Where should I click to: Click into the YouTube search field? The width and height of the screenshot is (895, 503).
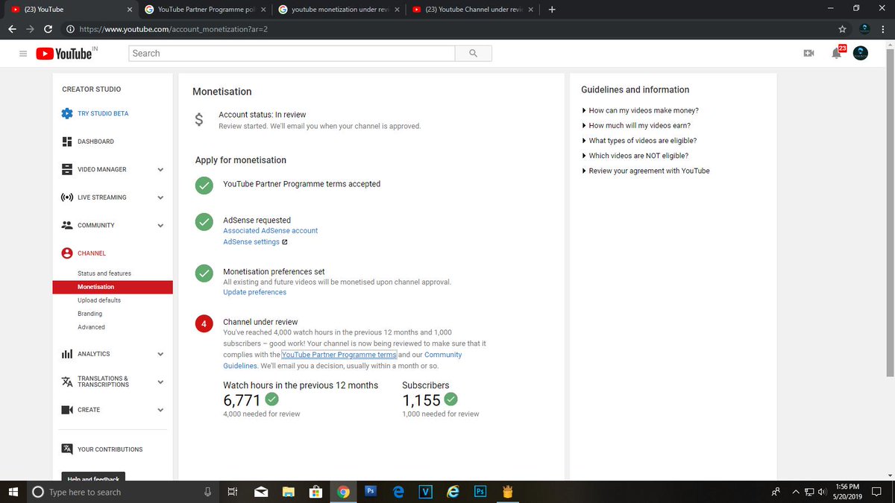292,54
